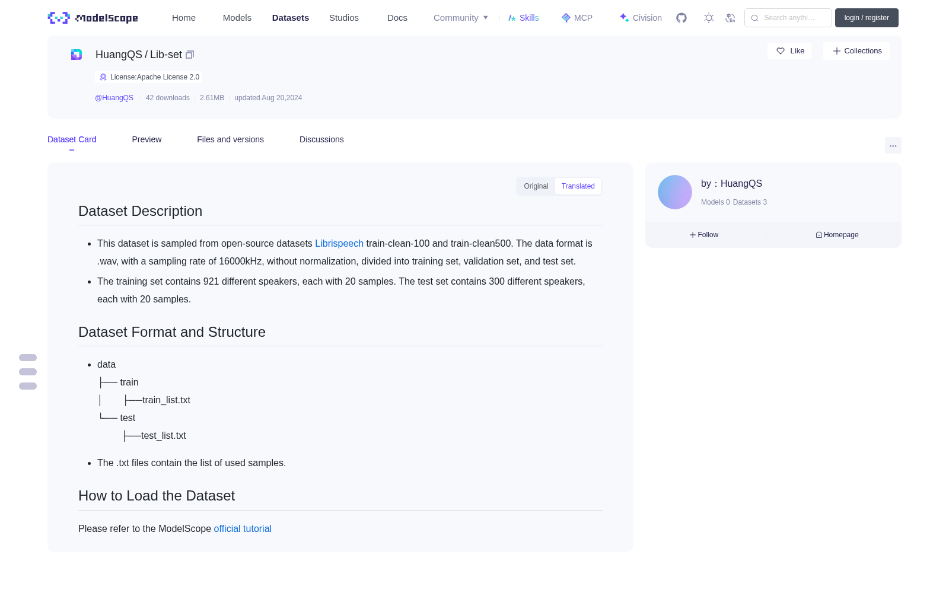Switch to Original text view
Viewport: 949px width, 593px height.
[x=536, y=186]
